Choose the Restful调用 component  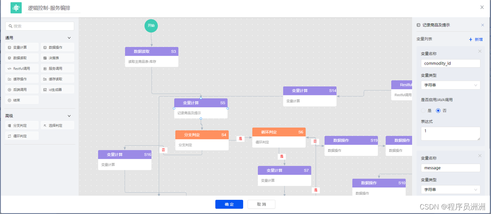[x=21, y=68]
